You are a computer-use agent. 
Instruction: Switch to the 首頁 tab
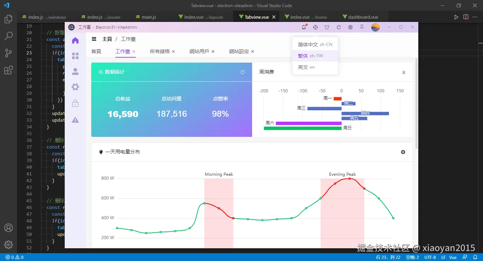(x=96, y=51)
